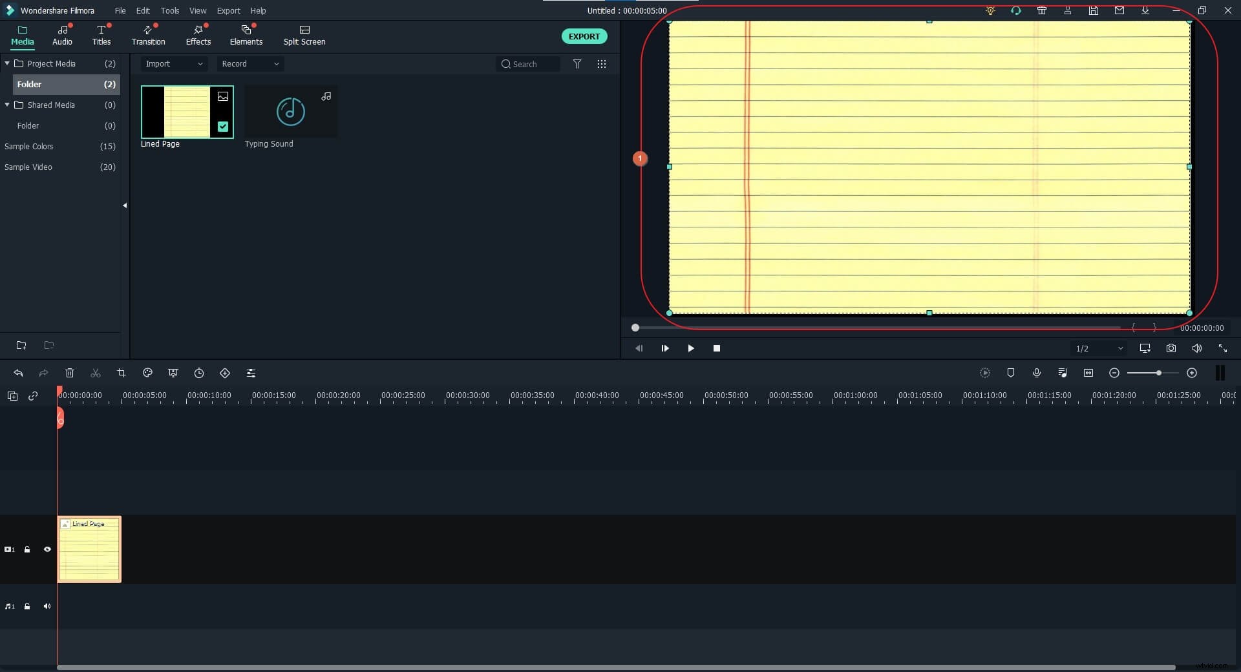Screen dimensions: 1241x672
Task: Open the Record dropdown
Action: pyautogui.click(x=249, y=64)
